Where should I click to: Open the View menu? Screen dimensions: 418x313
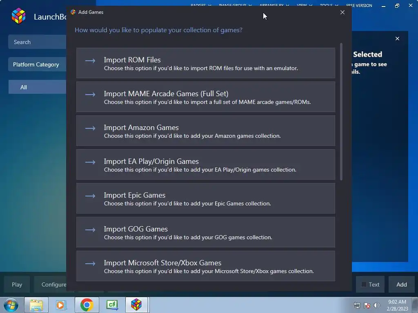tap(305, 5)
